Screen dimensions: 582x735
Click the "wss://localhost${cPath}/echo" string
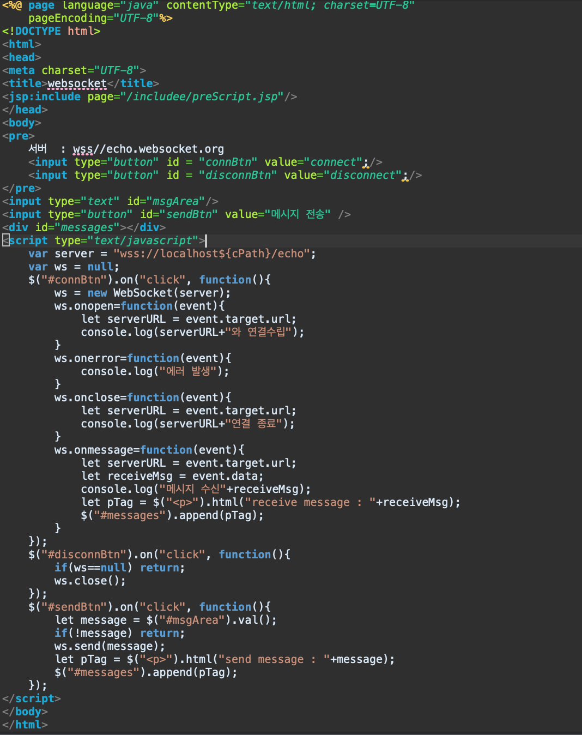212,254
